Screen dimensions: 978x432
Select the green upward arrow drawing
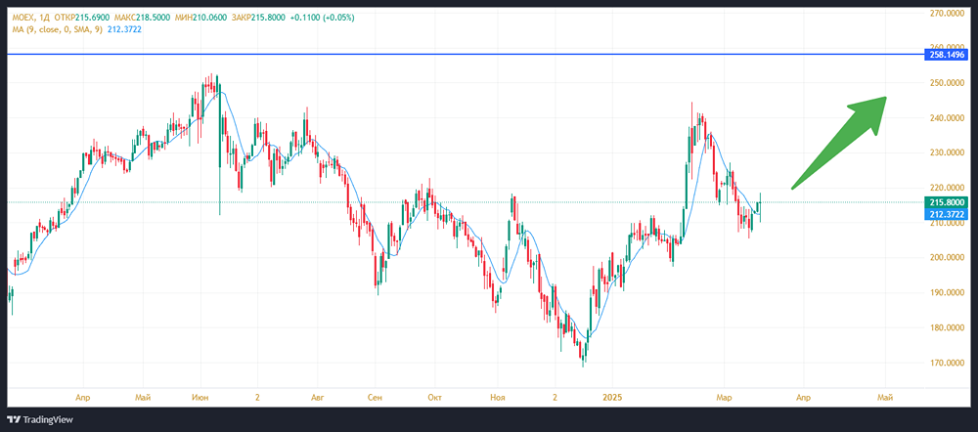(841, 142)
